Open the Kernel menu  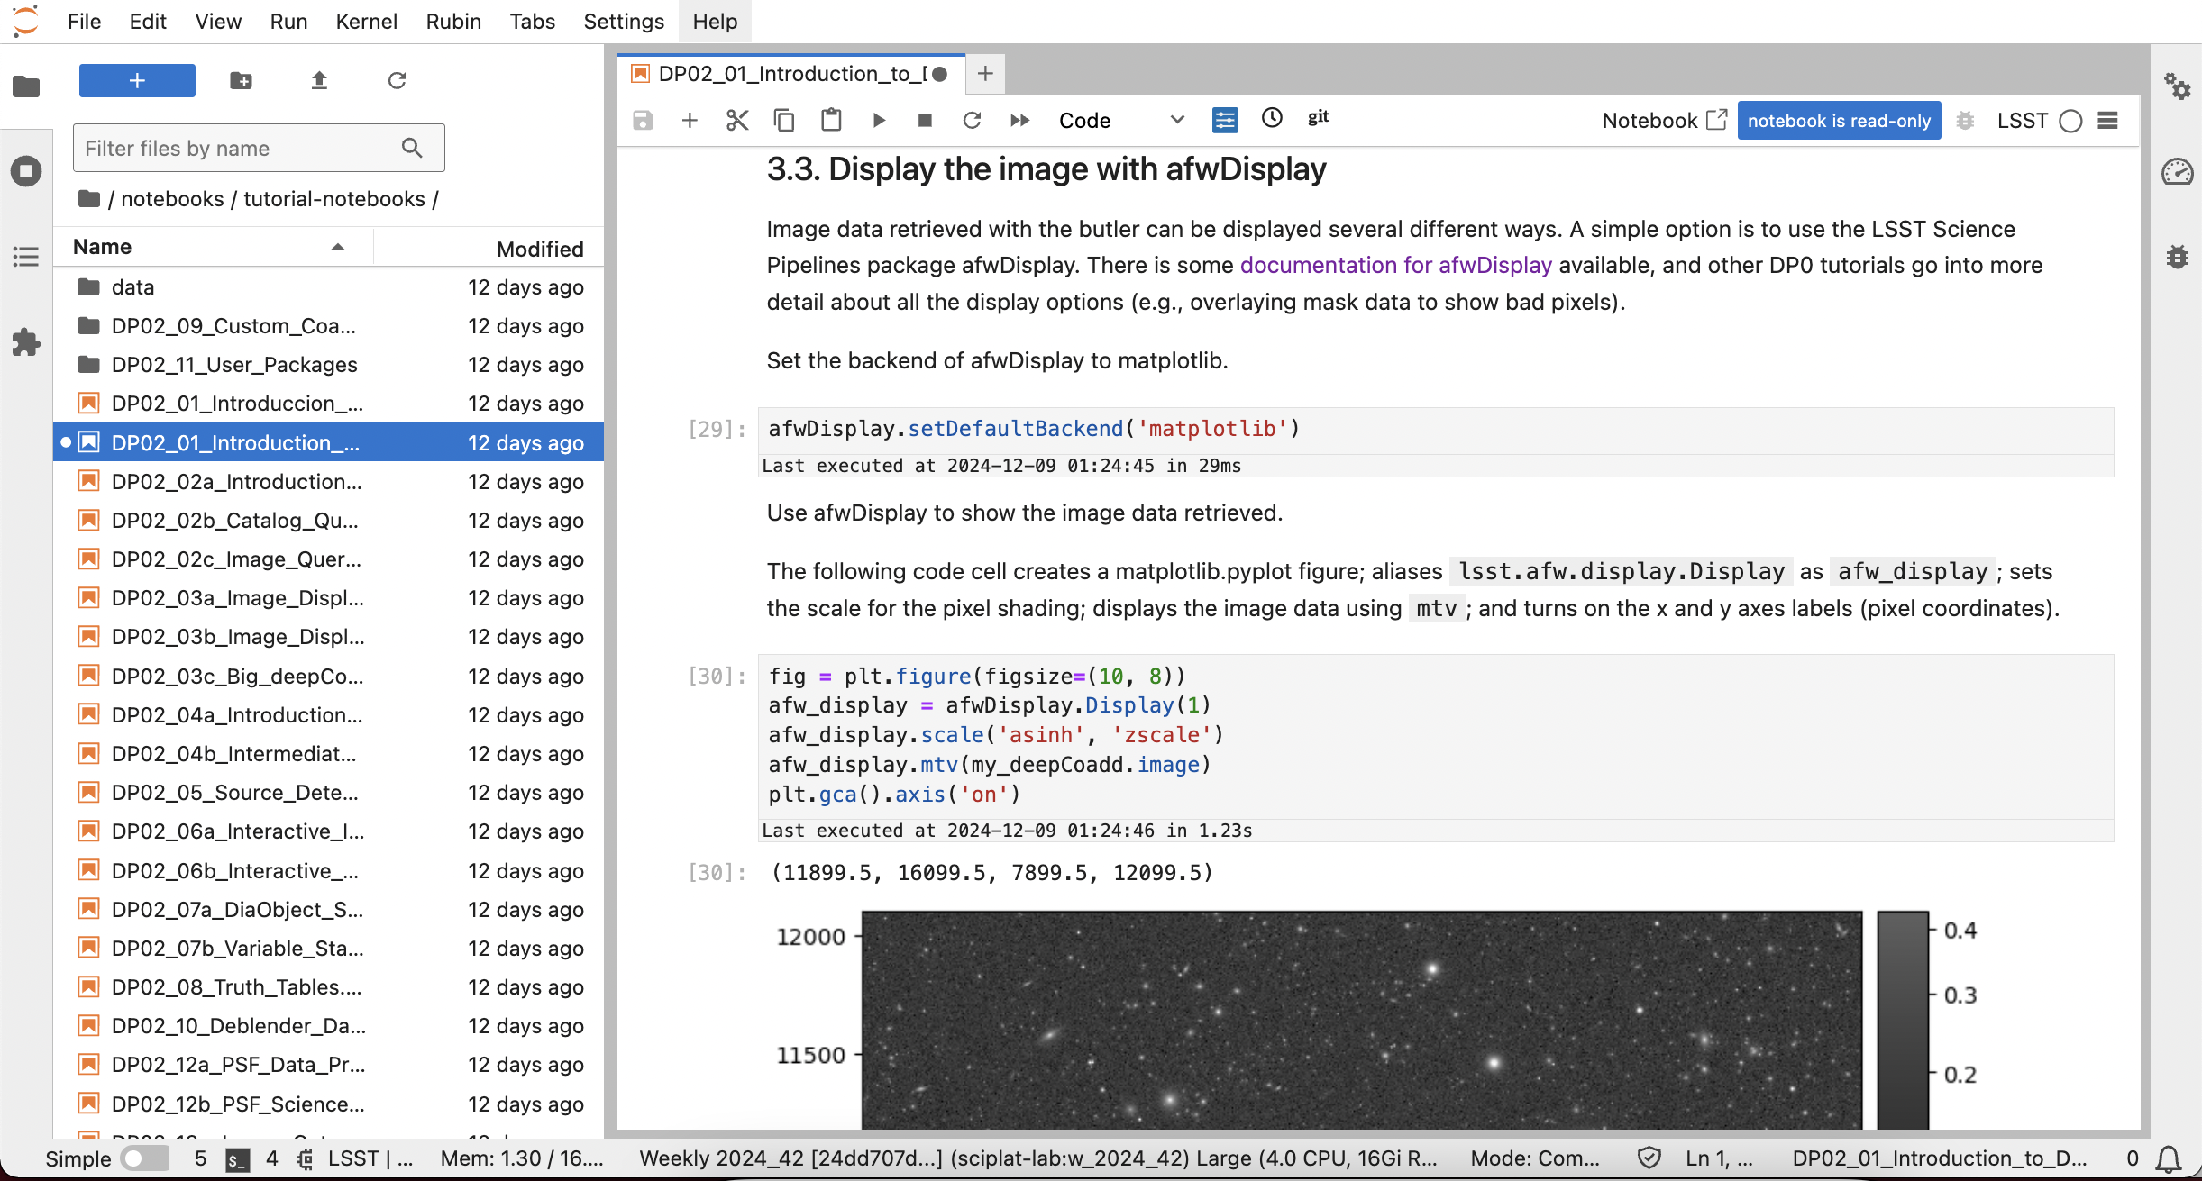366,21
